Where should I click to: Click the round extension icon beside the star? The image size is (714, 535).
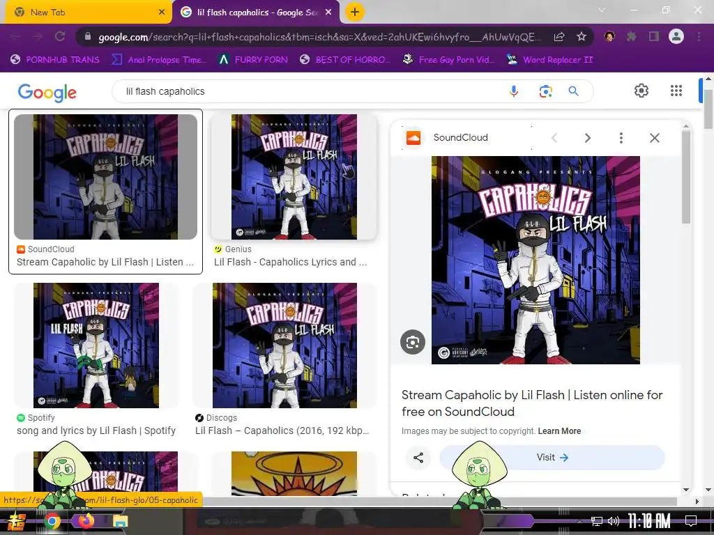[x=609, y=36]
